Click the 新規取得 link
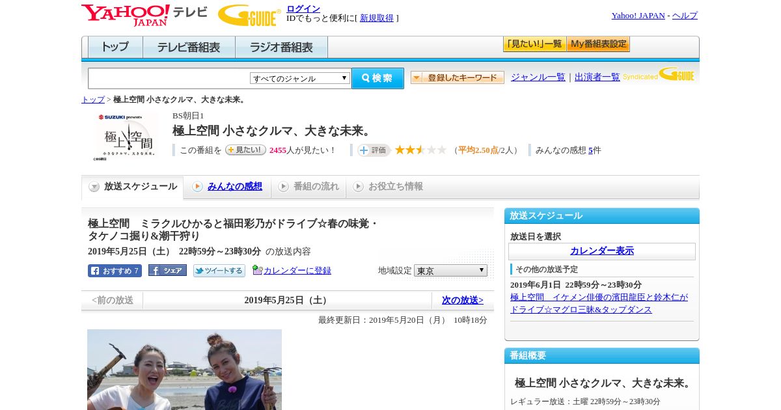 [x=377, y=18]
